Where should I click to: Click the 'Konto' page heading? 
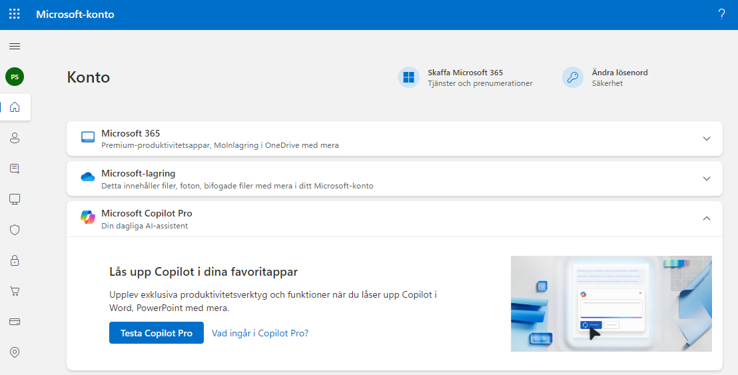[88, 77]
